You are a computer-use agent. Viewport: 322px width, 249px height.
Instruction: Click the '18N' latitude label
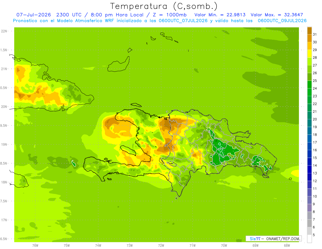(x=4, y=182)
